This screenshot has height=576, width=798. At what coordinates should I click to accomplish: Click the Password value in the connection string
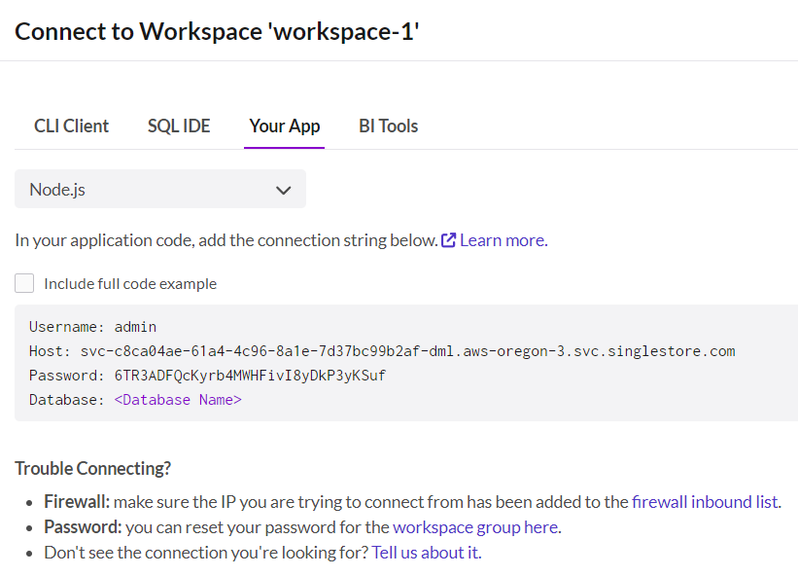coord(250,376)
